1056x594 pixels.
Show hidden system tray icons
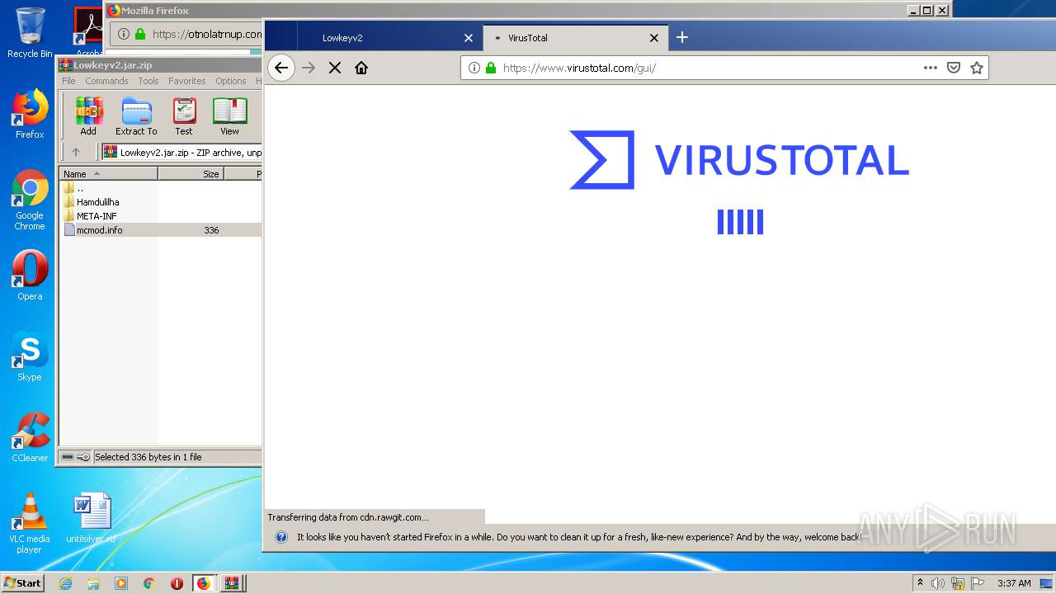click(921, 582)
